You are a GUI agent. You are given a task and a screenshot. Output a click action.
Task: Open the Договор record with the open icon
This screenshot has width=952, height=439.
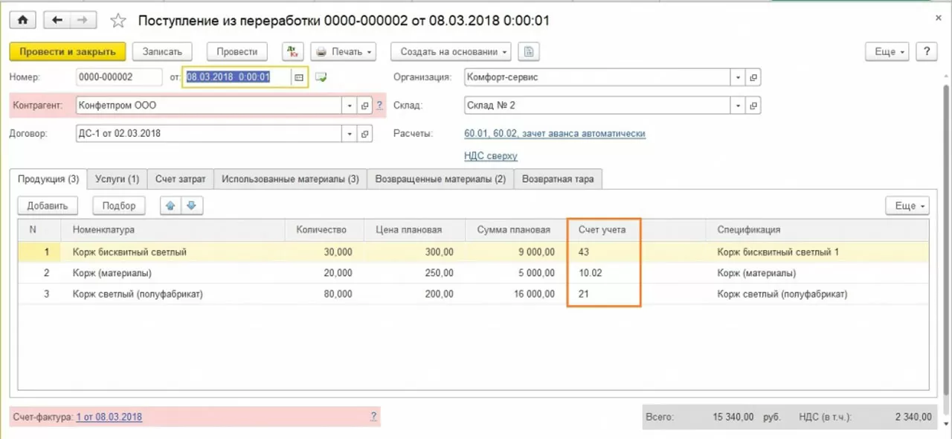[x=364, y=134]
